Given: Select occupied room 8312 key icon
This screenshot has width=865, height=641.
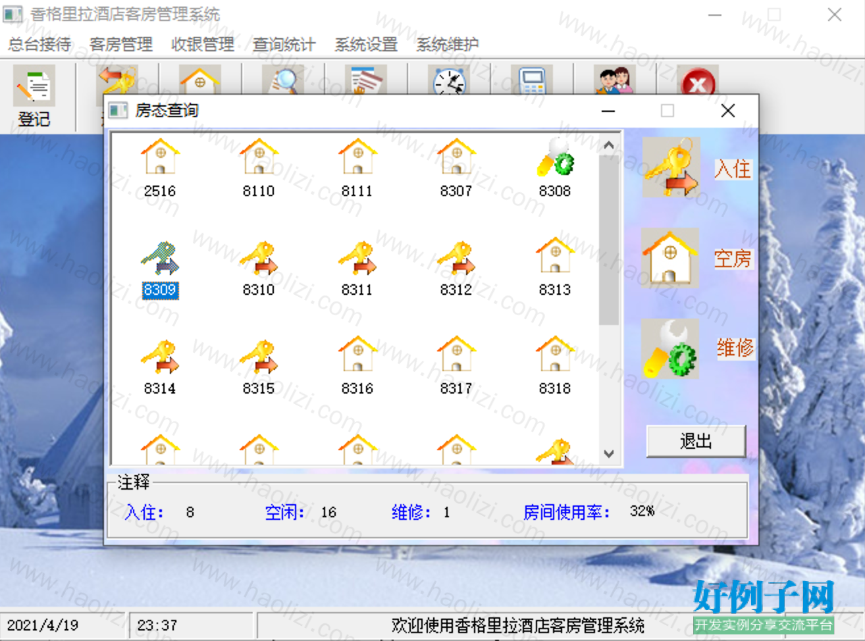Looking at the screenshot, I should (x=456, y=258).
